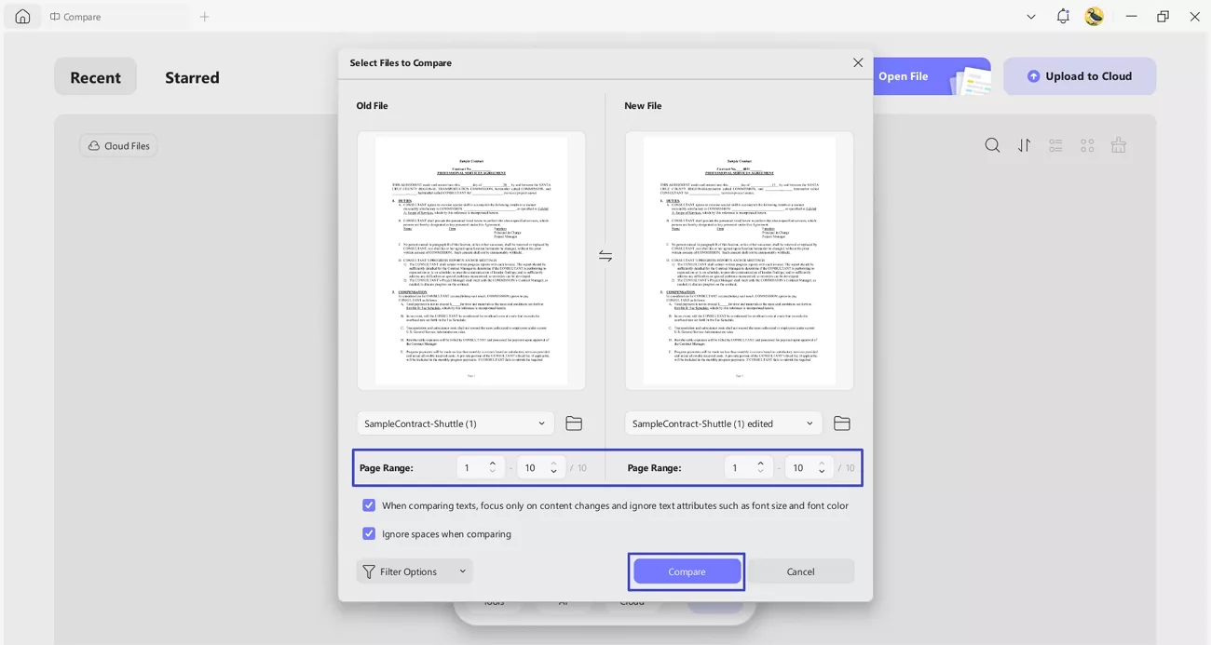Screen dimensions: 1211x645
Task: Open the SampleContract-Shuttle (1) edited dropdown
Action: (724, 423)
